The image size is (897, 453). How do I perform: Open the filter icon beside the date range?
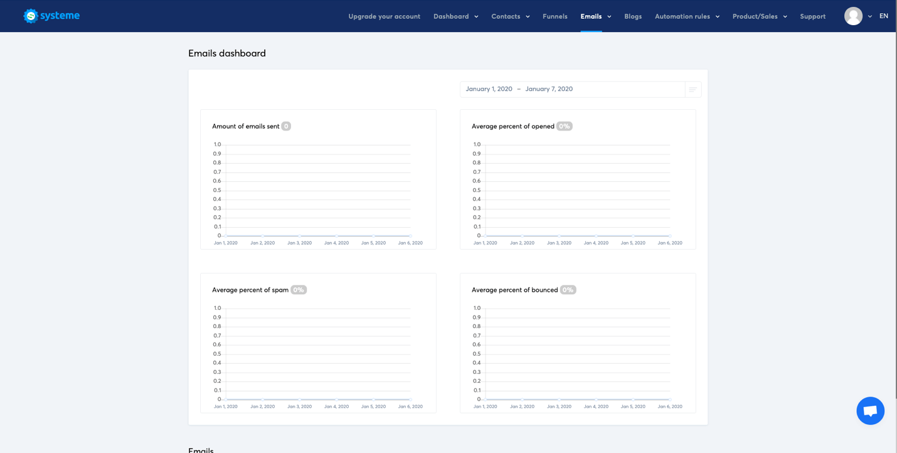(x=693, y=89)
